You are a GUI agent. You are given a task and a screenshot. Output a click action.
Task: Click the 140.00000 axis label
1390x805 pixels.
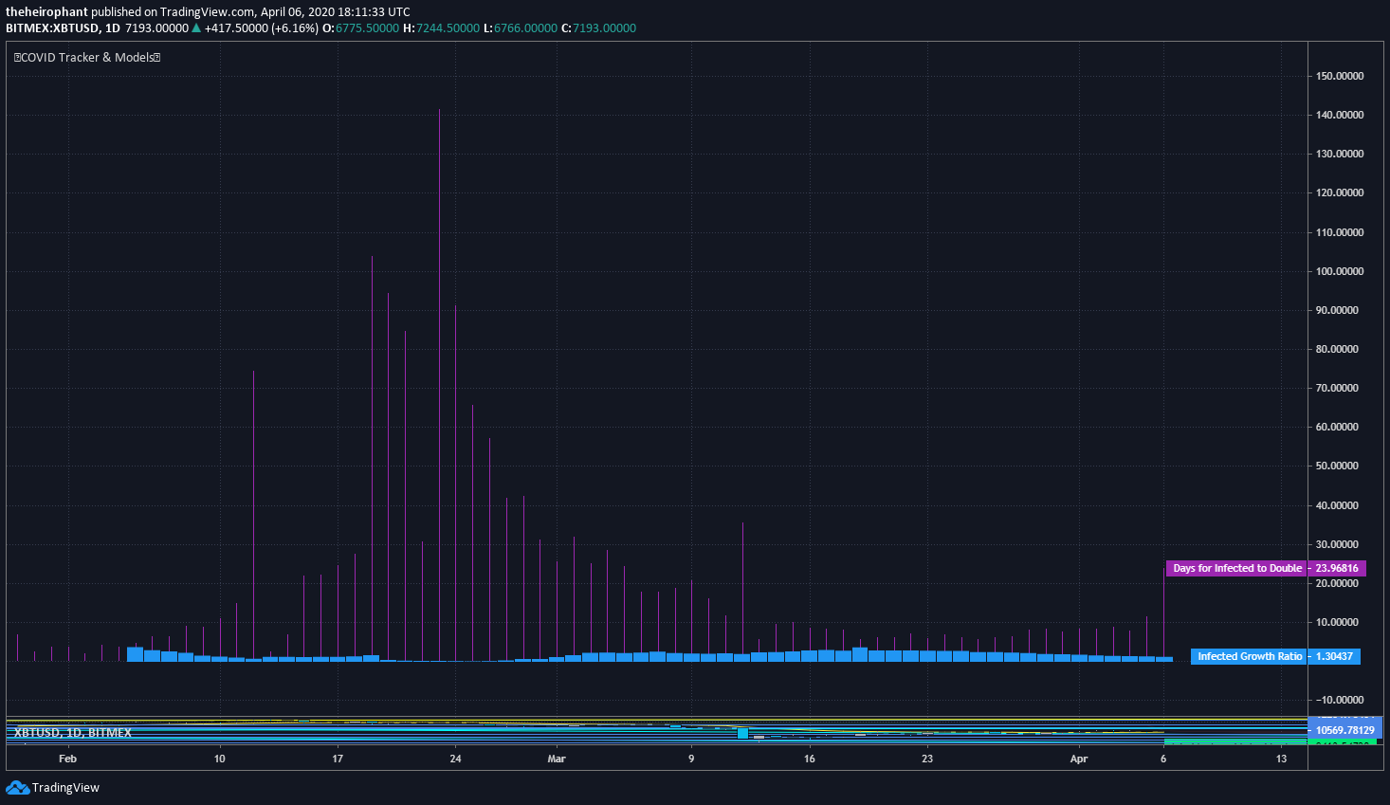(x=1340, y=115)
